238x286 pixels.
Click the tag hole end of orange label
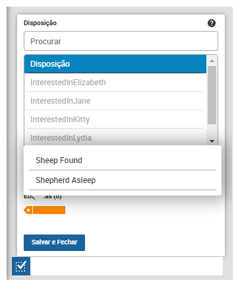point(28,210)
